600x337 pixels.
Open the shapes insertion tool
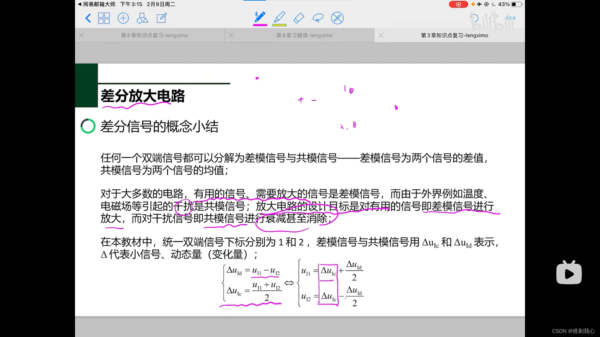point(142,18)
